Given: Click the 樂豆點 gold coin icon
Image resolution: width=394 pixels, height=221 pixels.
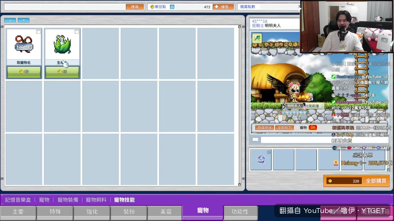Looking at the screenshot, I should point(152,7).
